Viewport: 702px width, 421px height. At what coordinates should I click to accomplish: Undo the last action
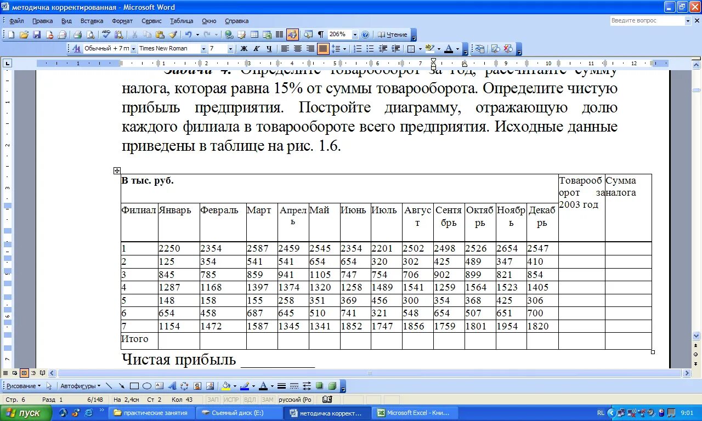coord(188,35)
